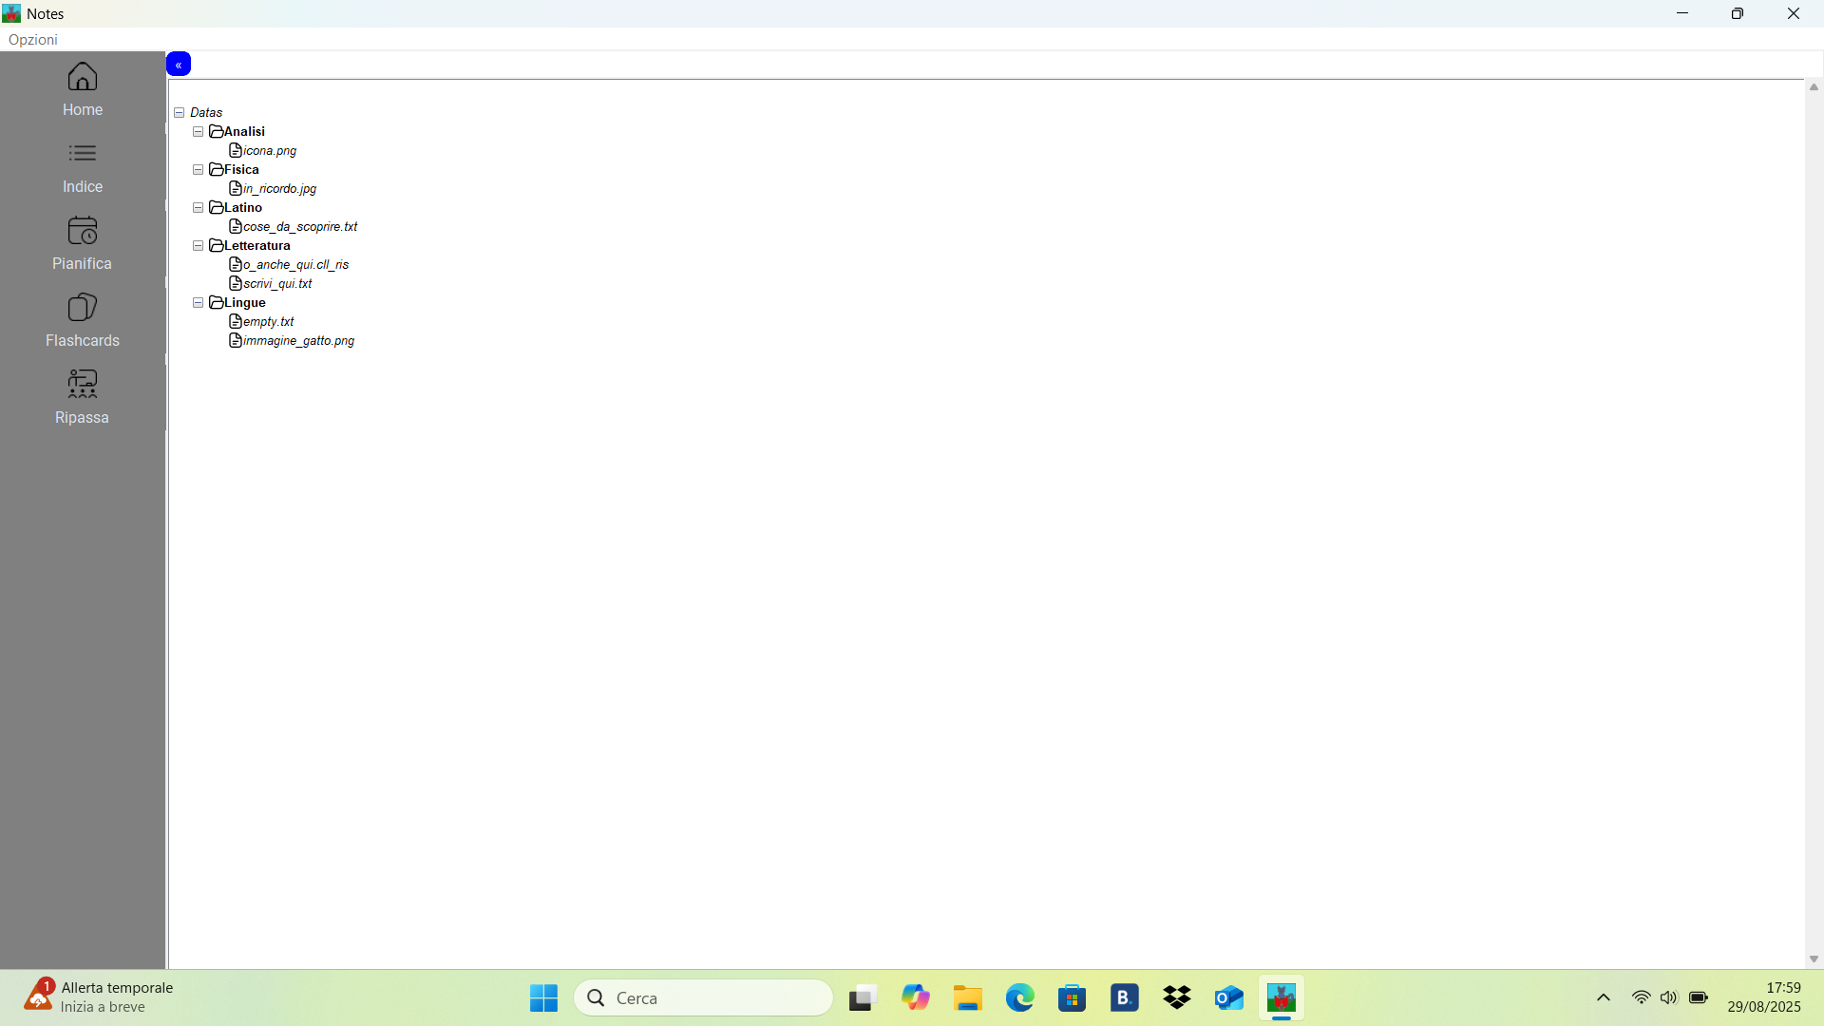1824x1026 pixels.
Task: Open file cose_da_scoprire.txt
Action: point(300,227)
